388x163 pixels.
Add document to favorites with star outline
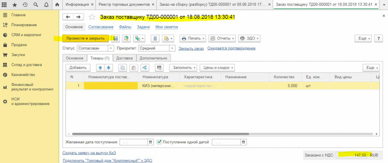coord(92,17)
